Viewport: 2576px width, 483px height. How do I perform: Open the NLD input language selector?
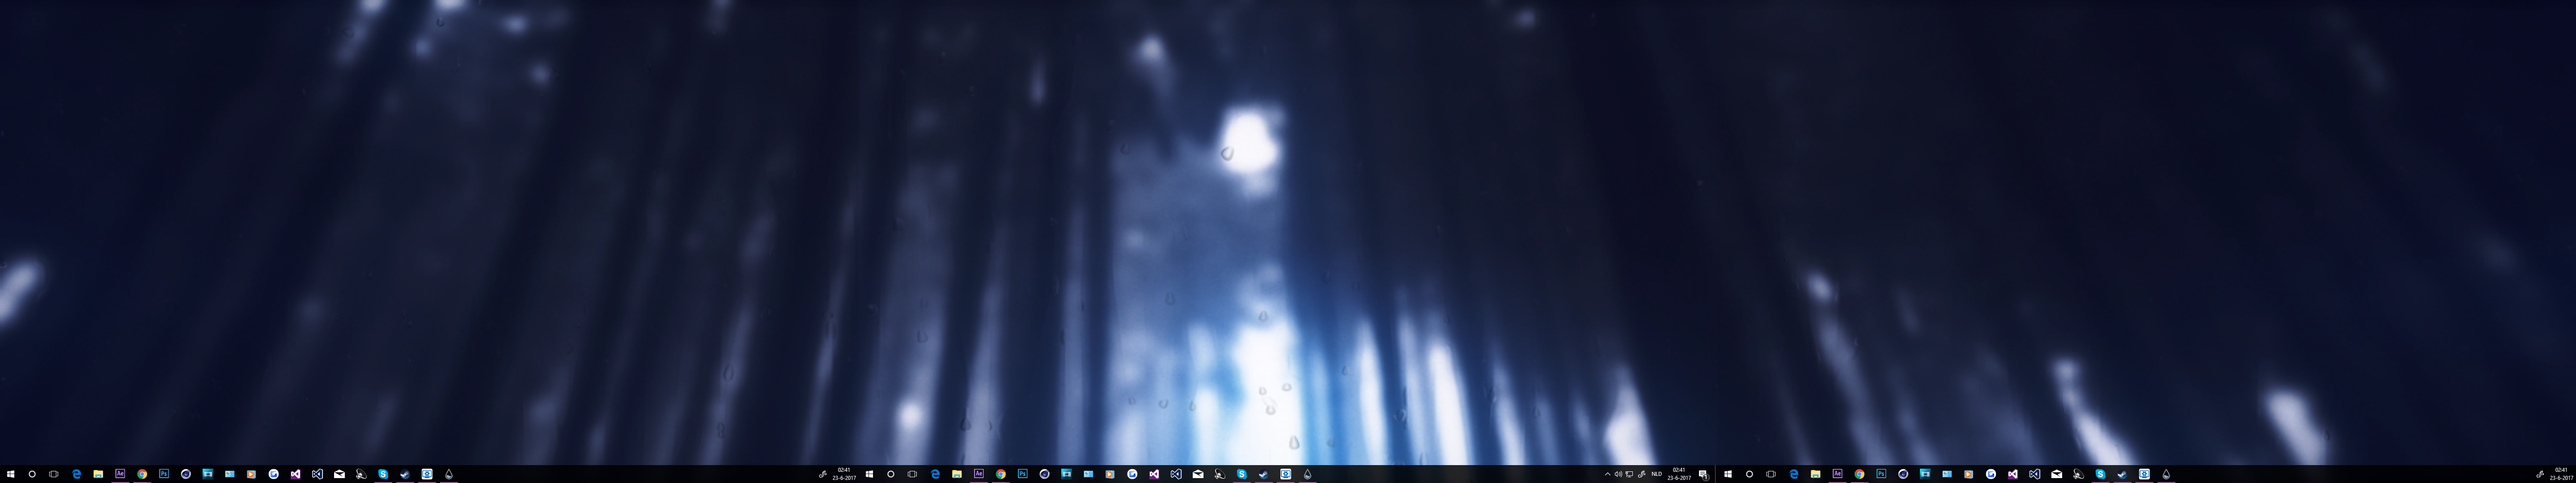click(x=1656, y=474)
